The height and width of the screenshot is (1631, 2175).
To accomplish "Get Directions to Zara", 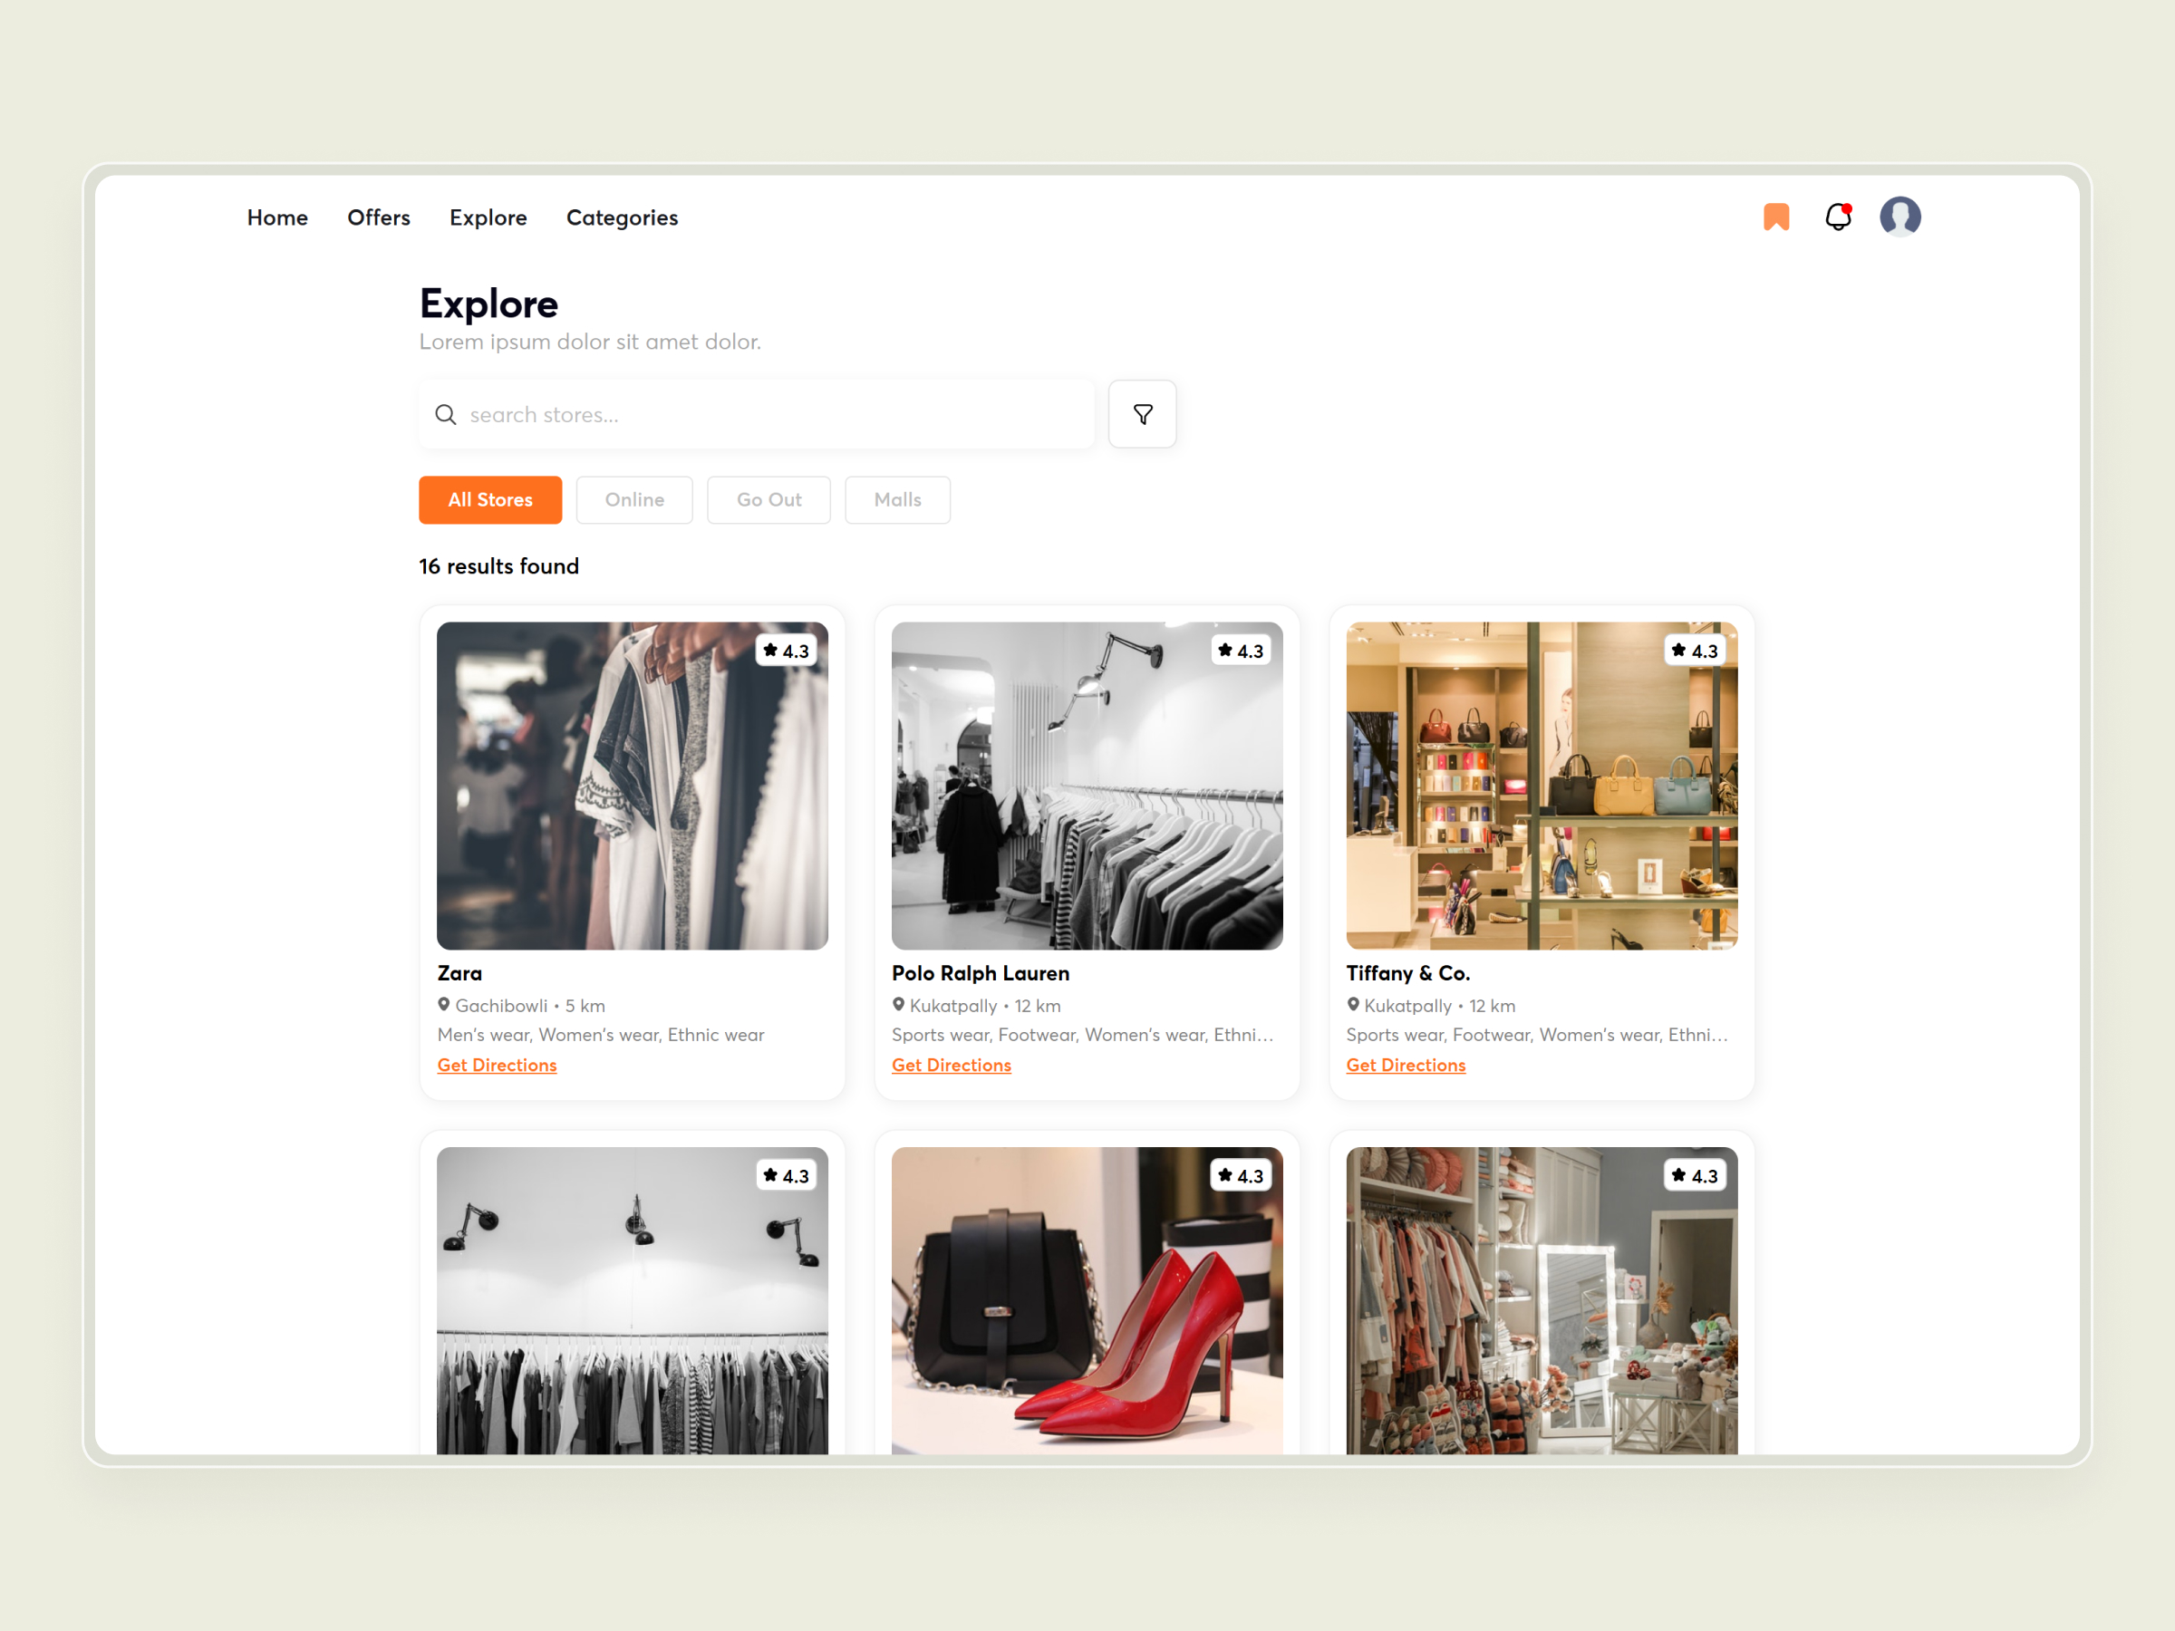I will 497,1065.
